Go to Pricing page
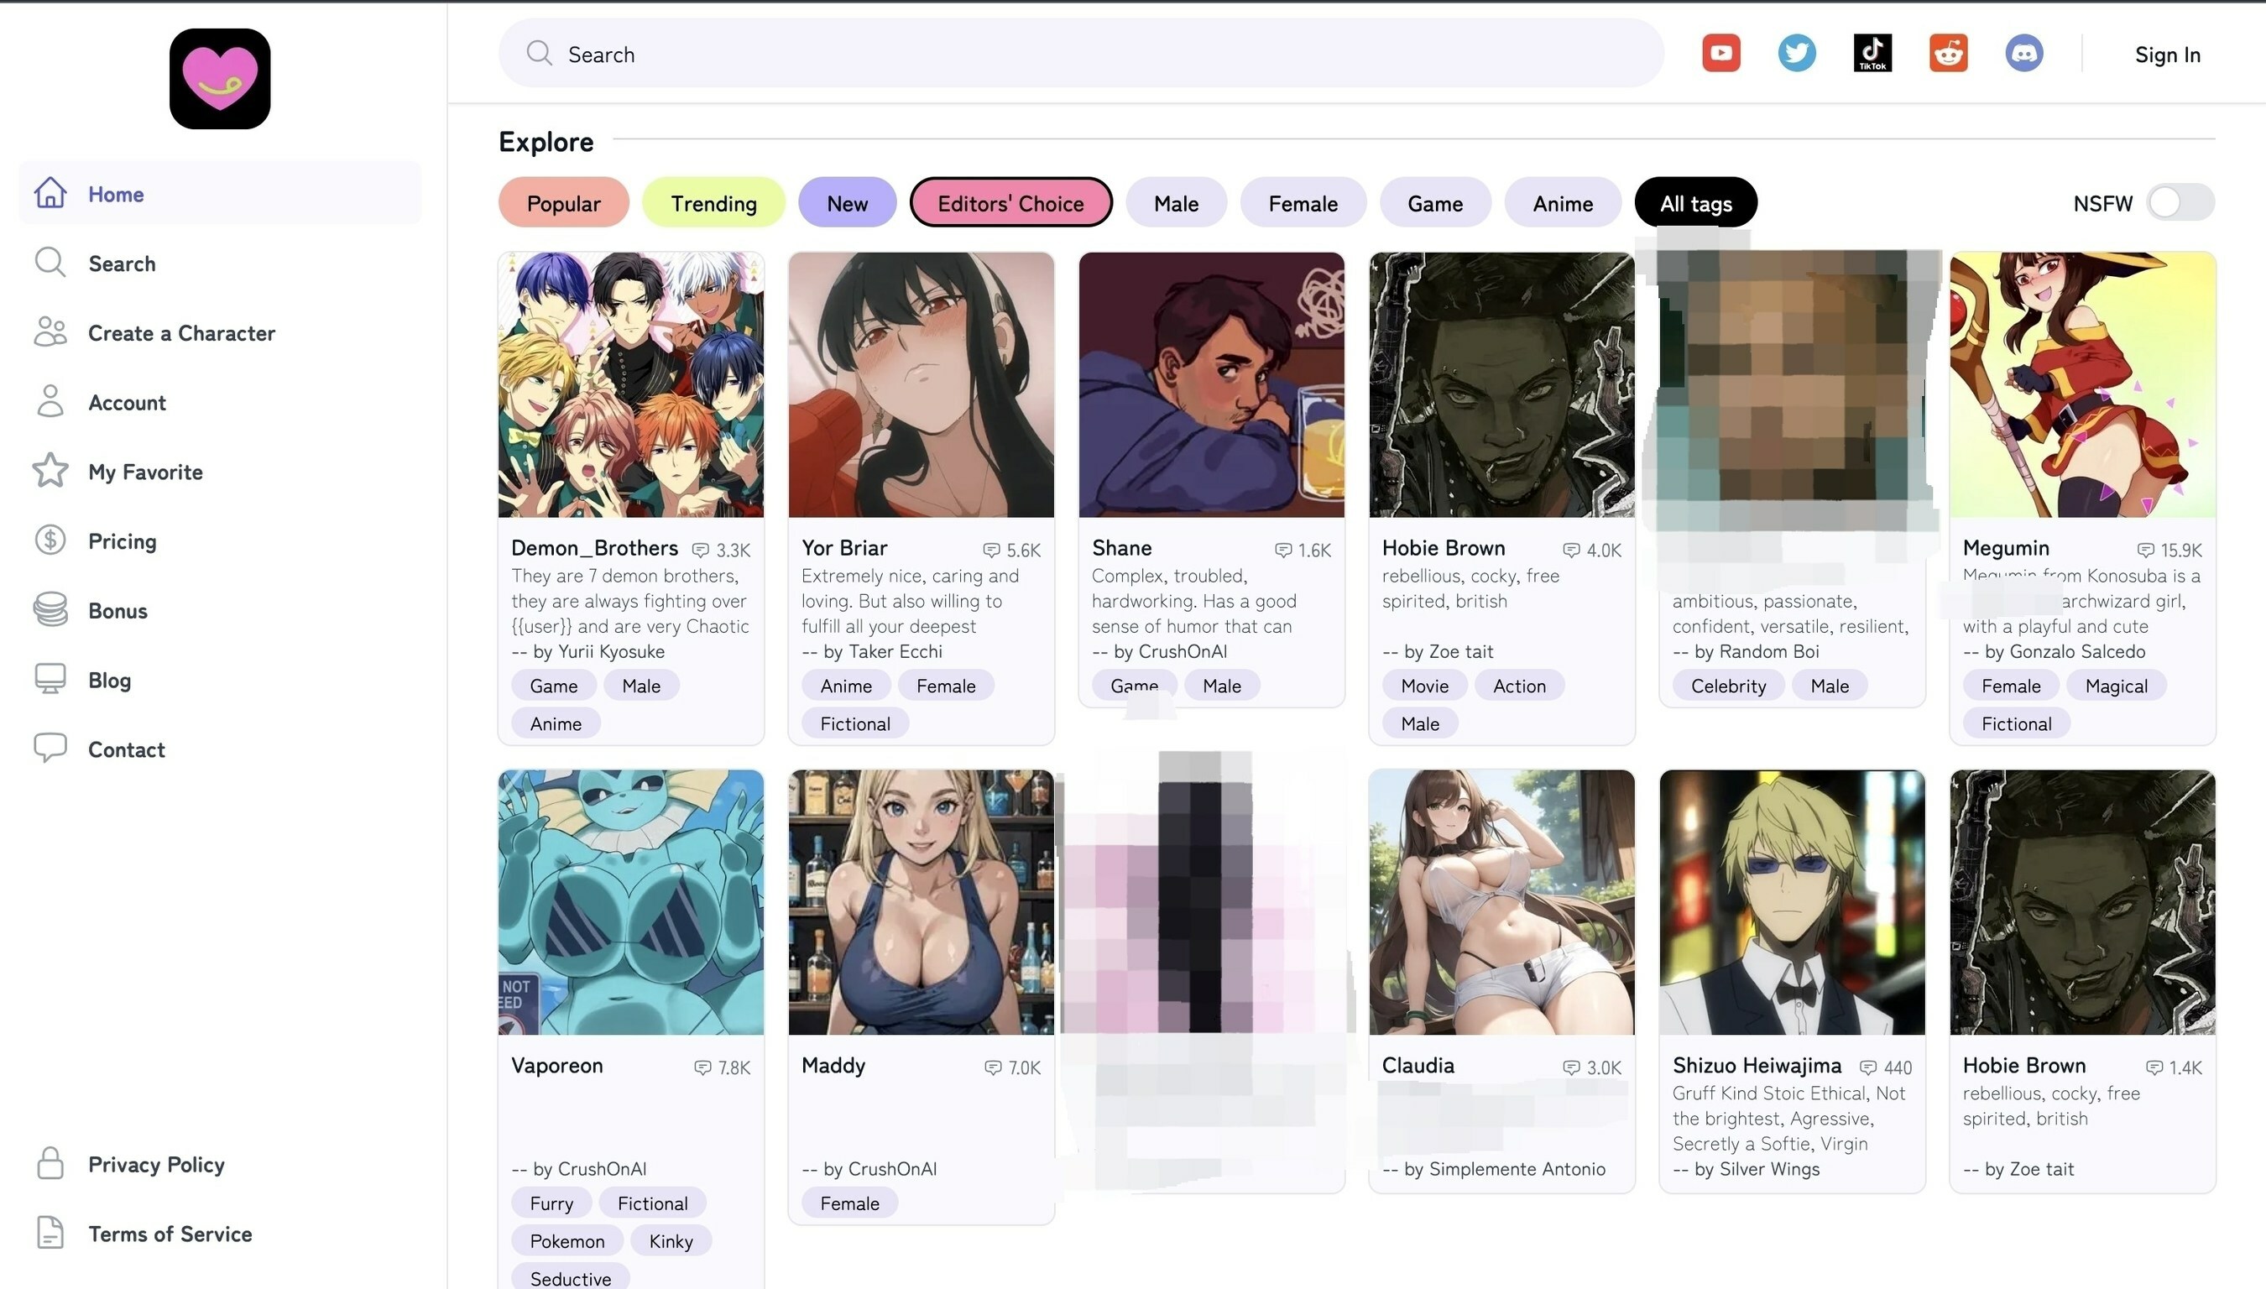2266x1289 pixels. [x=123, y=540]
